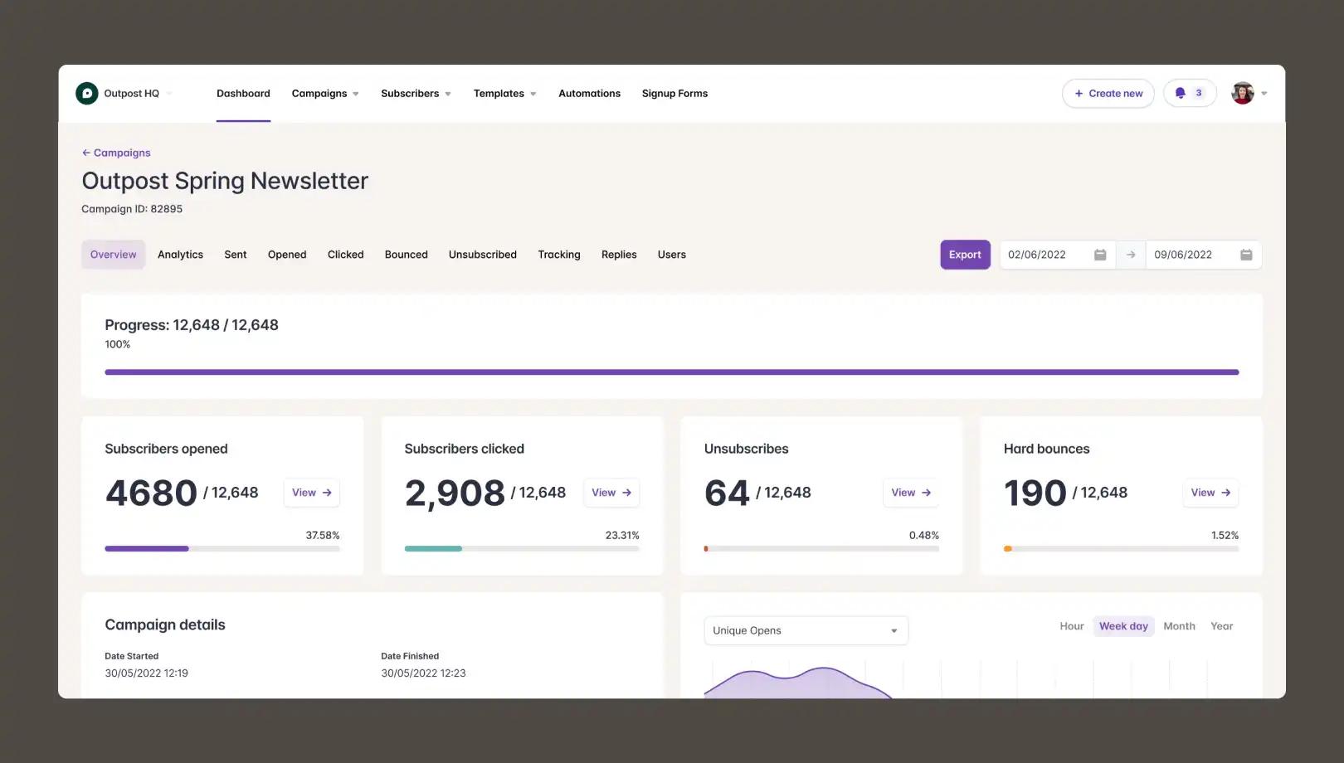1344x763 pixels.
Task: Click the Export button
Action: point(965,255)
